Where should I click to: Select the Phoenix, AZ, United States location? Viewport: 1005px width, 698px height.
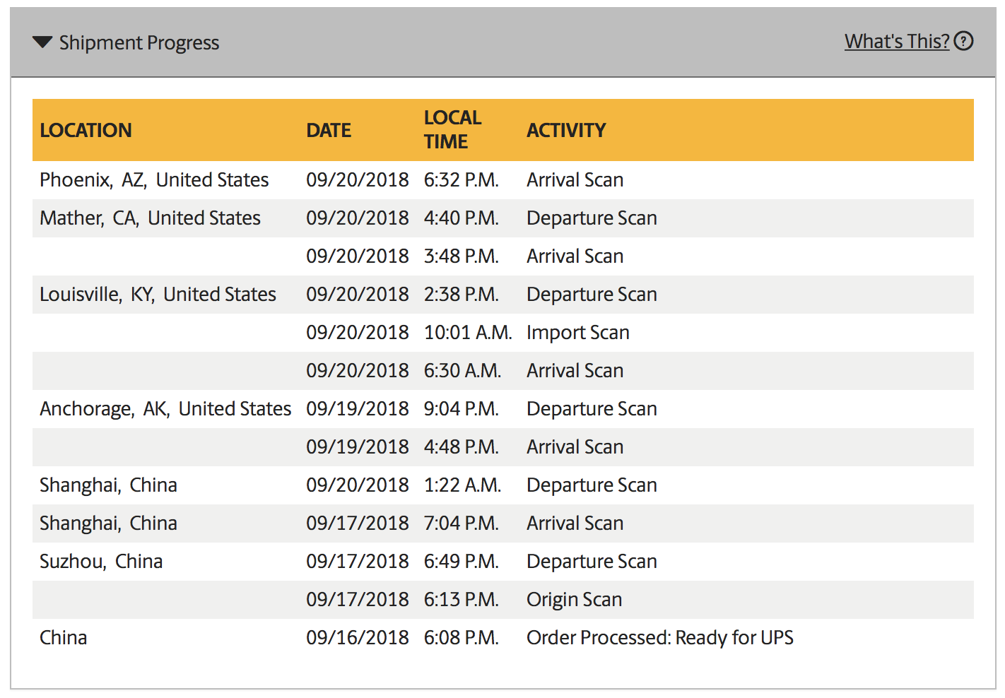(x=154, y=180)
